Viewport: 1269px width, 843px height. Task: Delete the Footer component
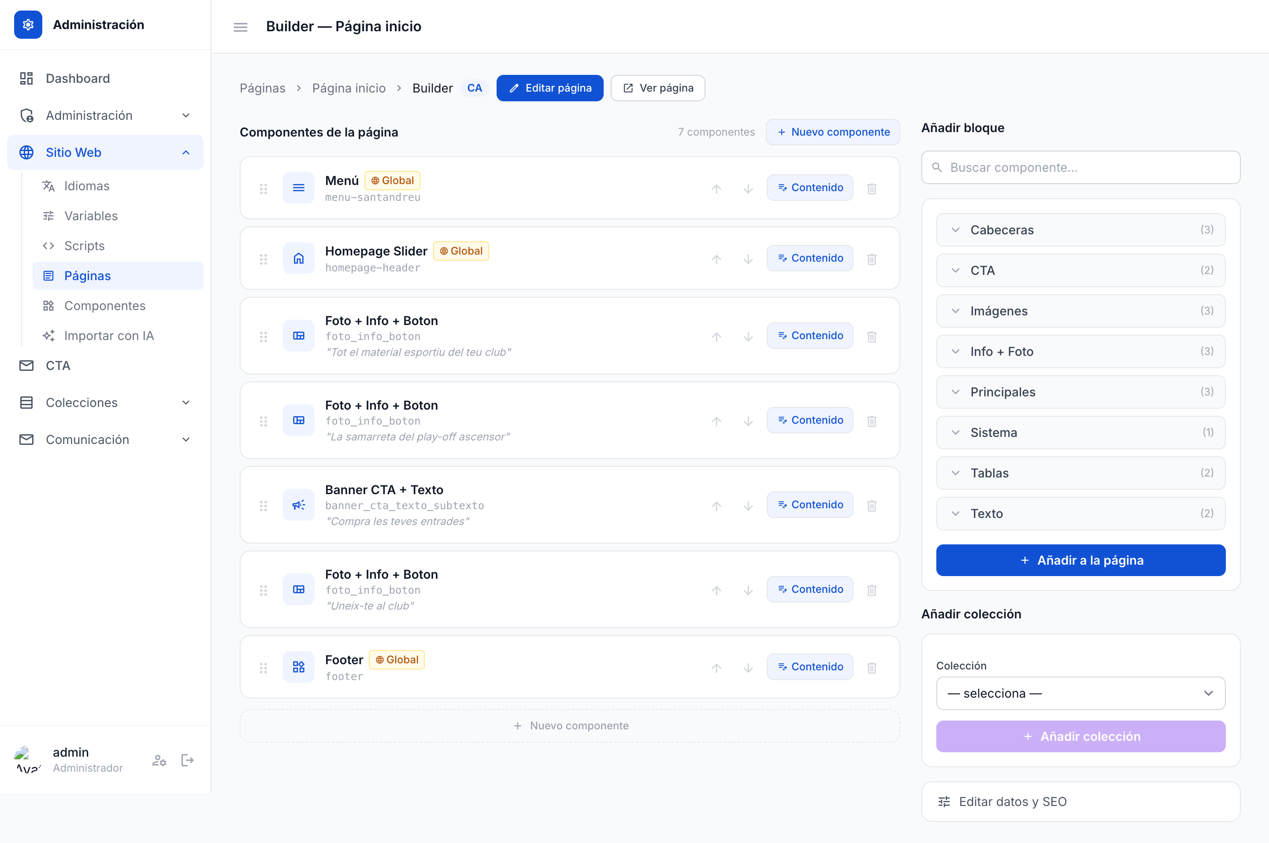[872, 668]
